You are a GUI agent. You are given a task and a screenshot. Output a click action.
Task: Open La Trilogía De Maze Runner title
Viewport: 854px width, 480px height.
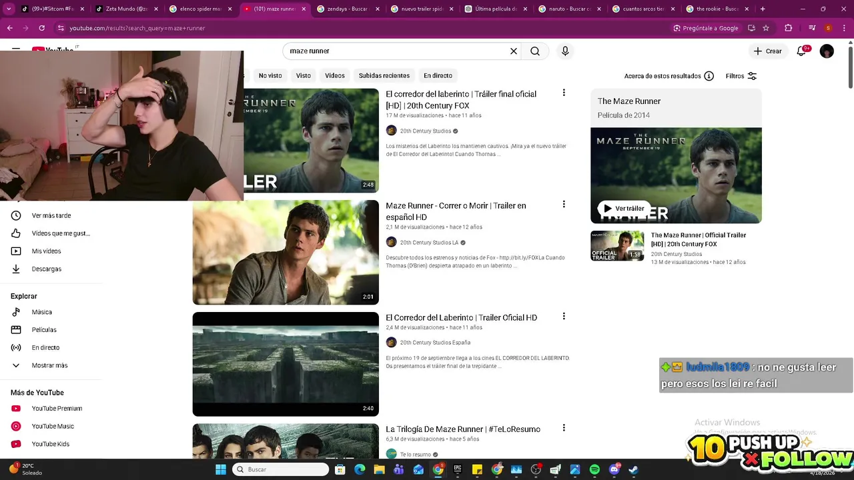coord(463,429)
